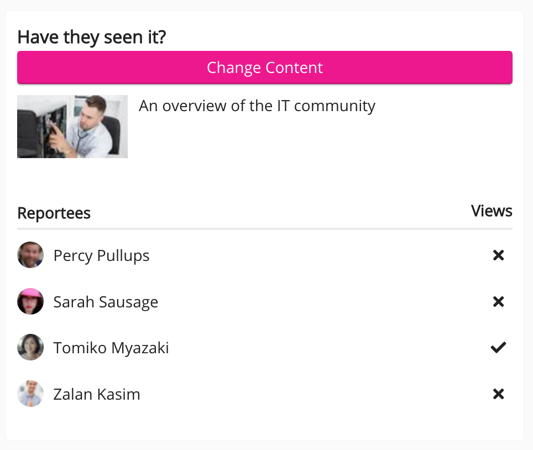Screen dimensions: 533x450
Task: Select the Views column heading
Action: (x=491, y=211)
